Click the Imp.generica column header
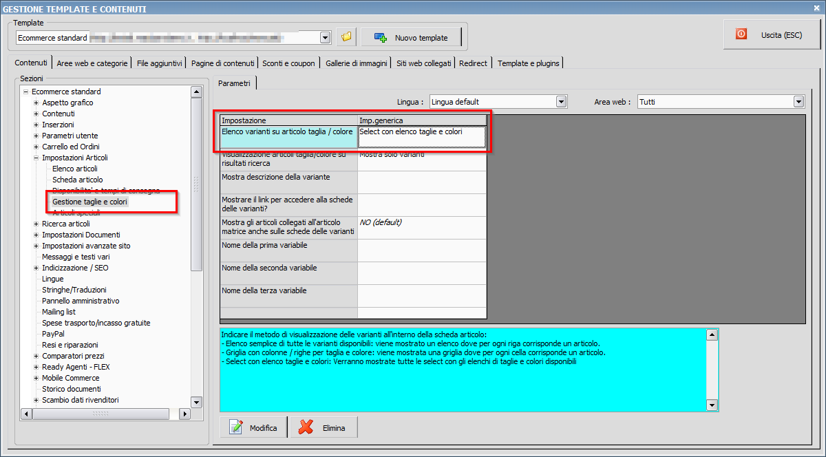The width and height of the screenshot is (826, 457). (x=422, y=120)
